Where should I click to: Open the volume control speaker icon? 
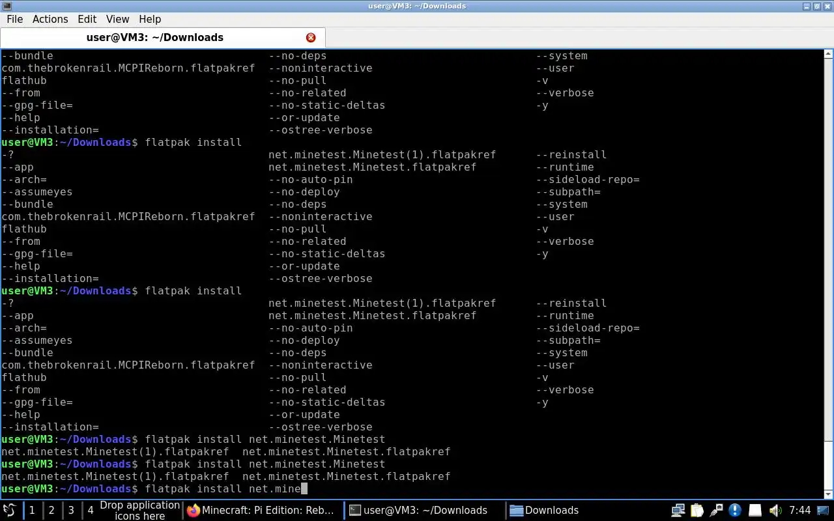775,510
